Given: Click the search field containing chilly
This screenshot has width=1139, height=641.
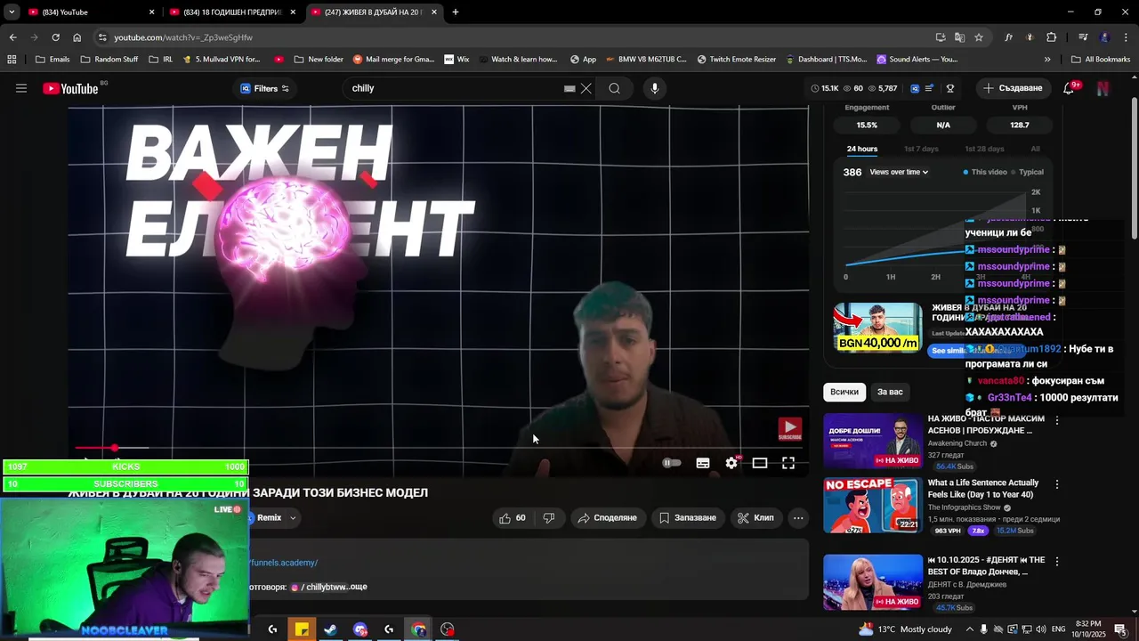Looking at the screenshot, I should pyautogui.click(x=456, y=88).
